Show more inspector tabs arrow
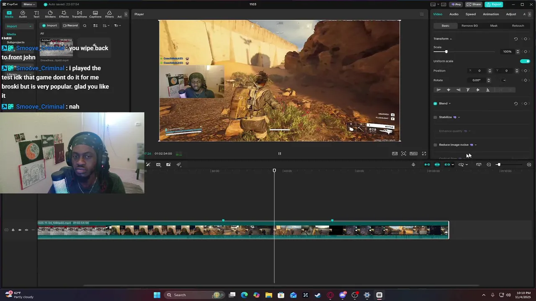 (530, 14)
